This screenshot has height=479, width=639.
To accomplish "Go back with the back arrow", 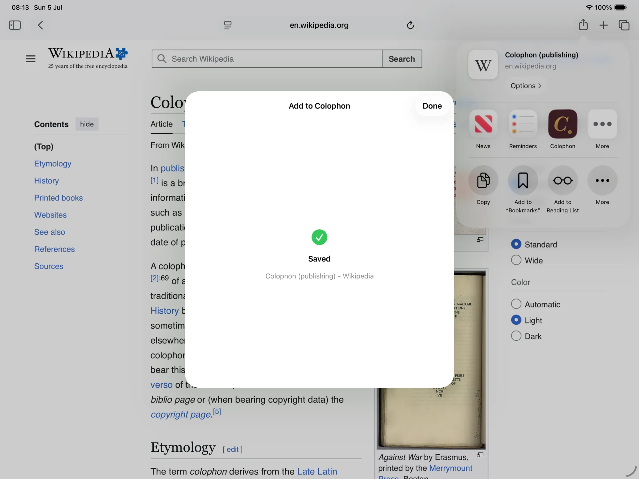I will [40, 25].
